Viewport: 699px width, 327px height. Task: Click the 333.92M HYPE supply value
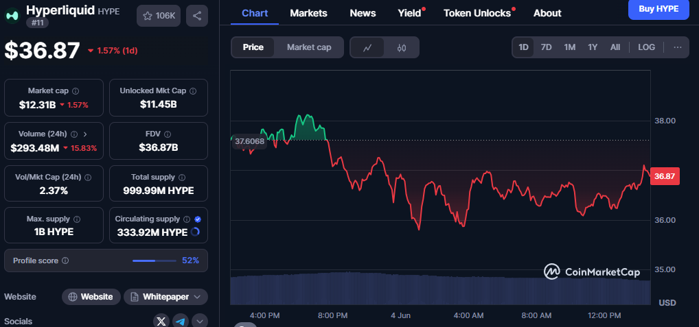[x=152, y=232]
